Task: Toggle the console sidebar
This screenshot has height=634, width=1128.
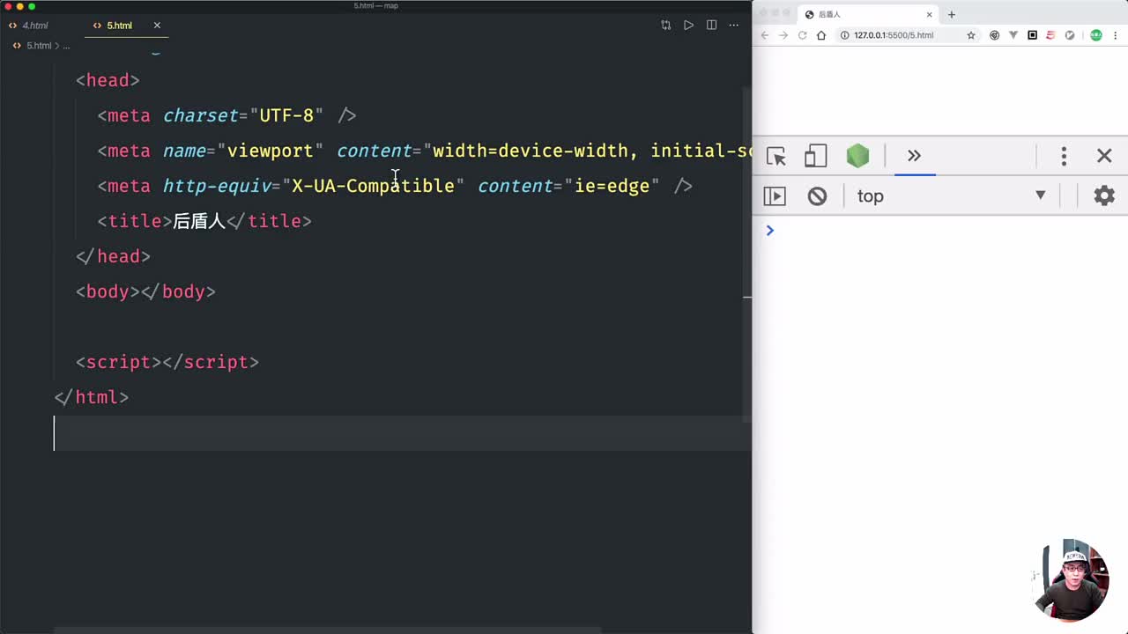Action: click(775, 195)
